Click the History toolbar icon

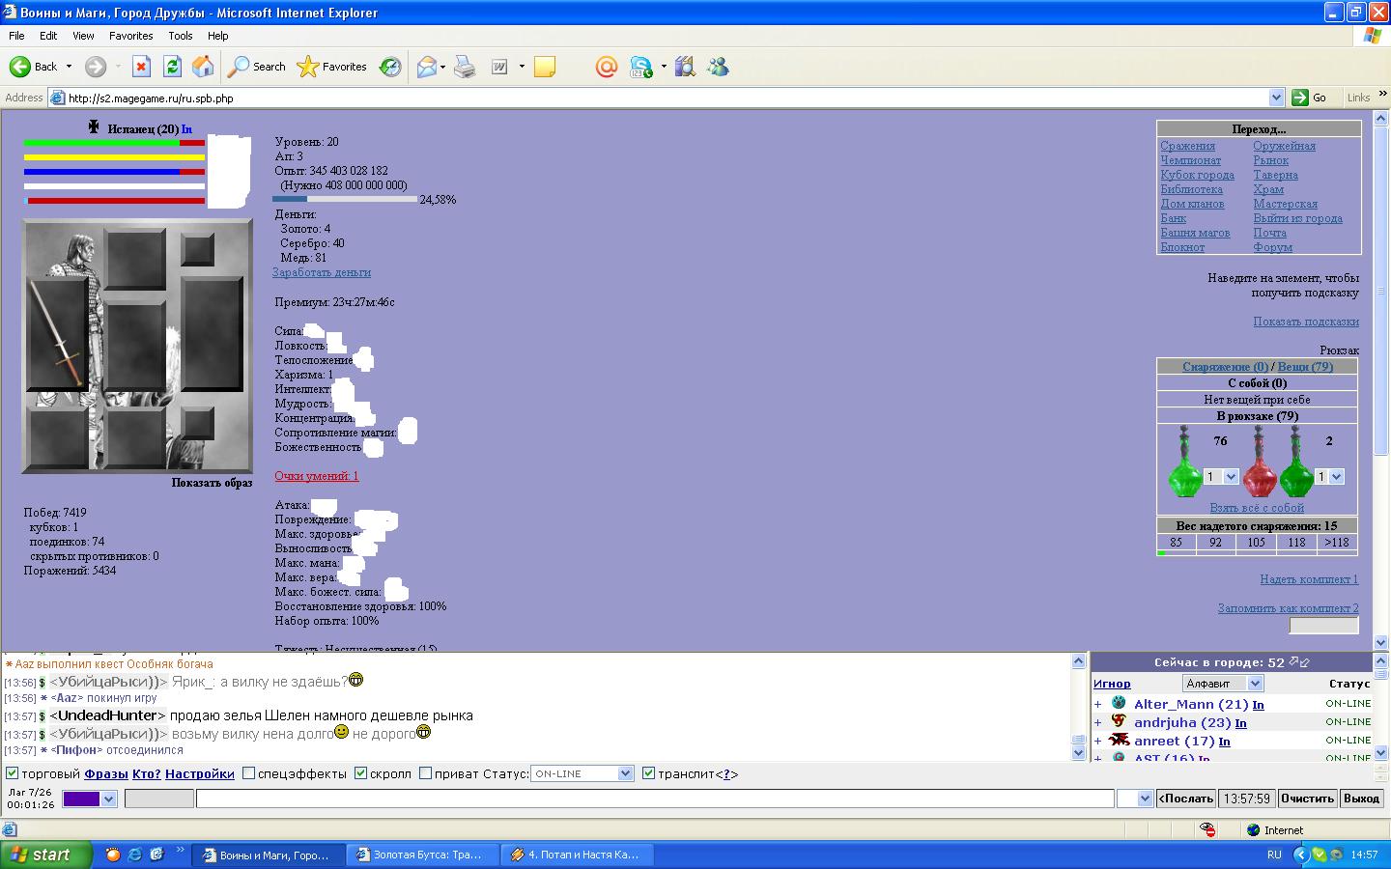pos(390,67)
